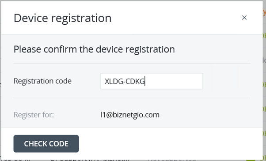Image resolution: width=266 pixels, height=161 pixels.
Task: Click background support (HQ, biznet row text
Action: pos(90,159)
